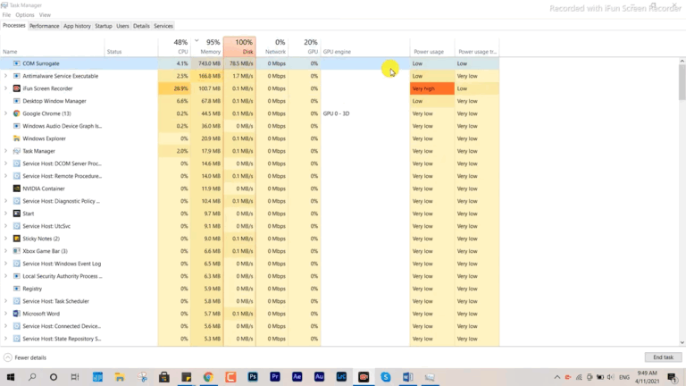Expand Service Host: Task Scheduler row
Viewport: 686px width, 386px height.
tap(5, 301)
